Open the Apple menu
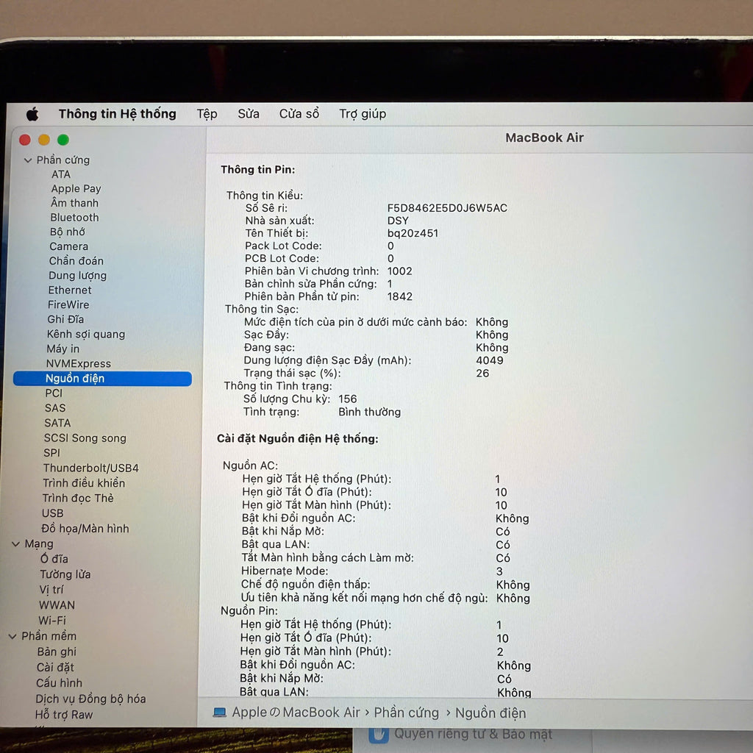 pos(32,114)
